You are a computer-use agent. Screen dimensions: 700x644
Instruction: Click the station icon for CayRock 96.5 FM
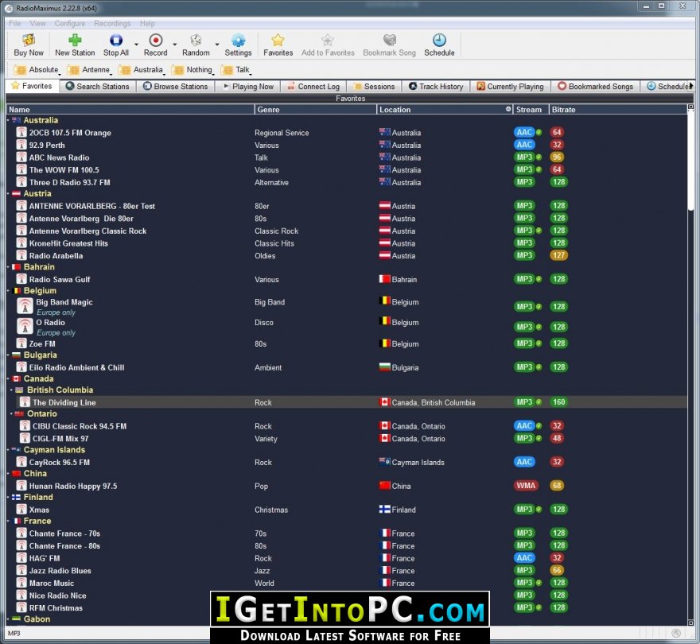pos(21,462)
